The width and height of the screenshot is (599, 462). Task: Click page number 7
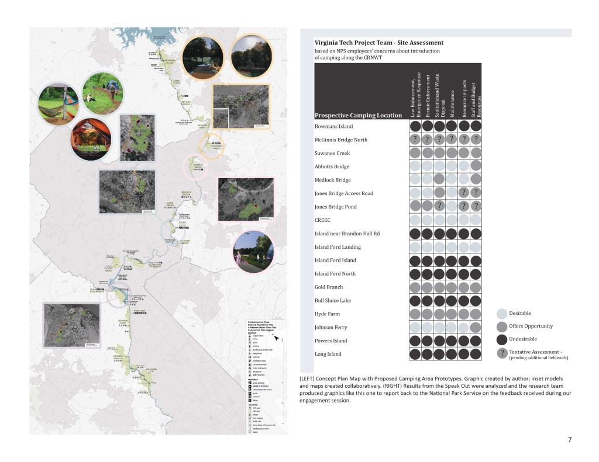click(x=570, y=440)
